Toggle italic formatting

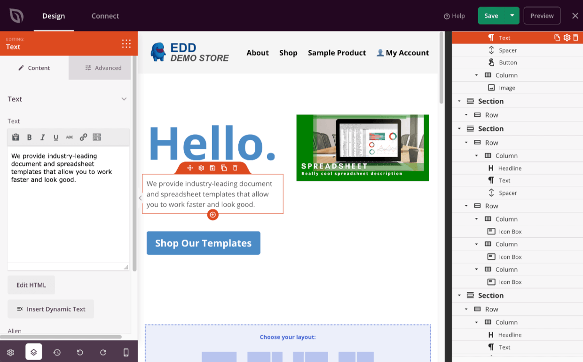(42, 137)
